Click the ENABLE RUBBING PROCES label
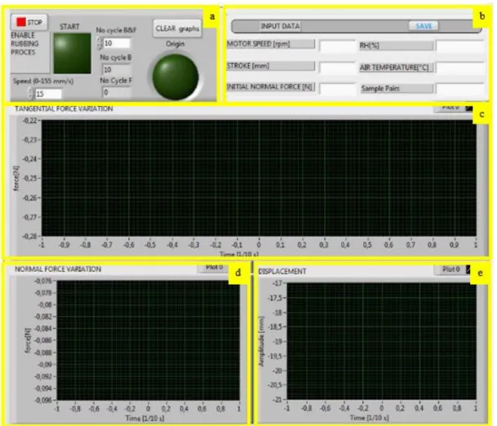The image size is (497, 426). pyautogui.click(x=24, y=44)
